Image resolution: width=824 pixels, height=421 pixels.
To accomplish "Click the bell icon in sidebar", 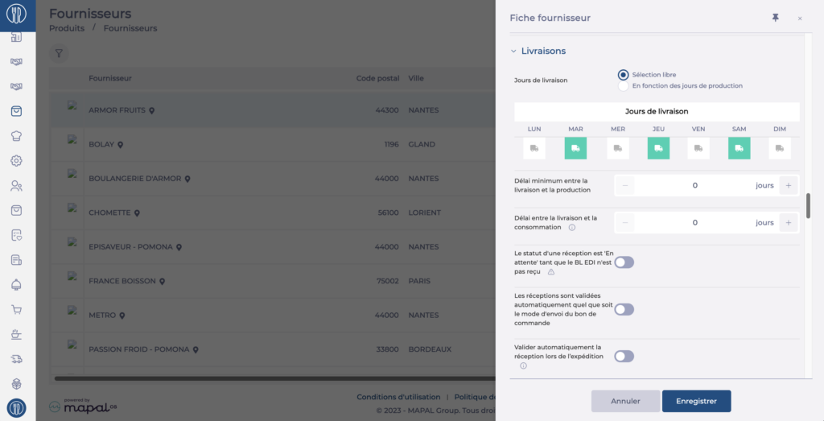I will pyautogui.click(x=16, y=285).
